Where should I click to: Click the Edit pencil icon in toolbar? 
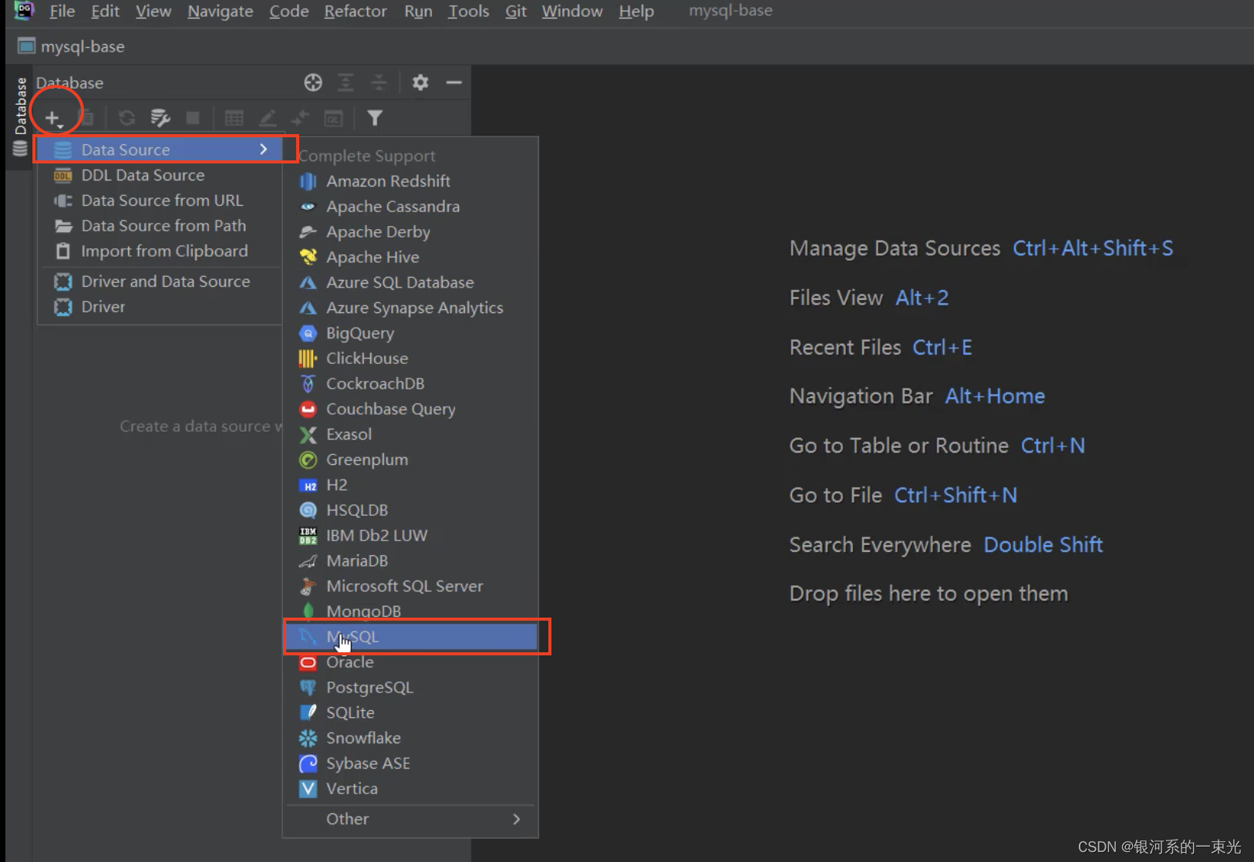pos(268,118)
